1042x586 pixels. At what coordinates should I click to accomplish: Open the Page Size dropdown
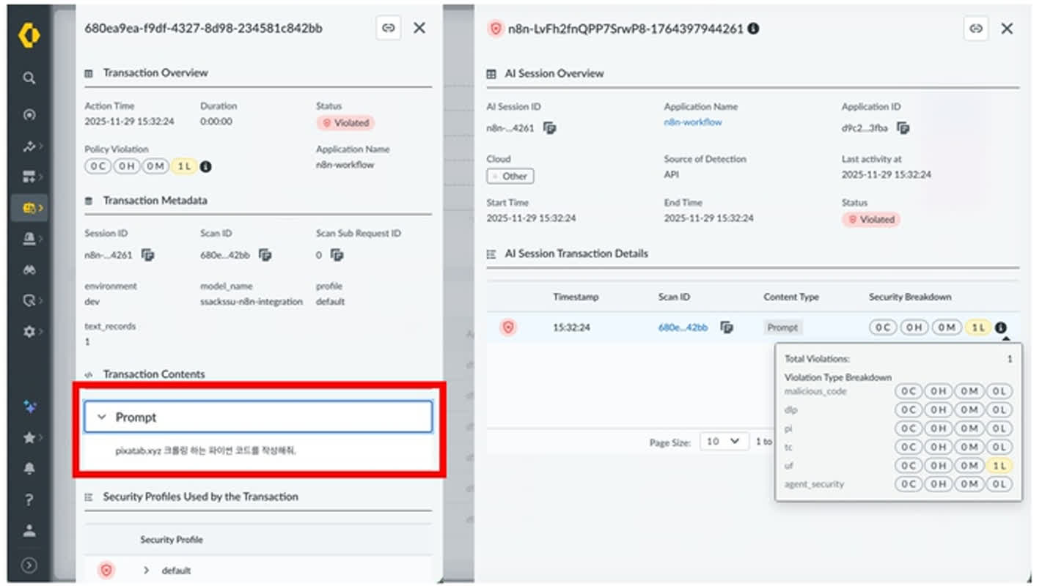[723, 442]
